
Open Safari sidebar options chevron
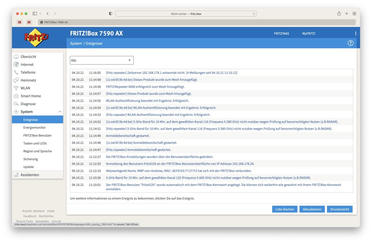click(x=40, y=13)
